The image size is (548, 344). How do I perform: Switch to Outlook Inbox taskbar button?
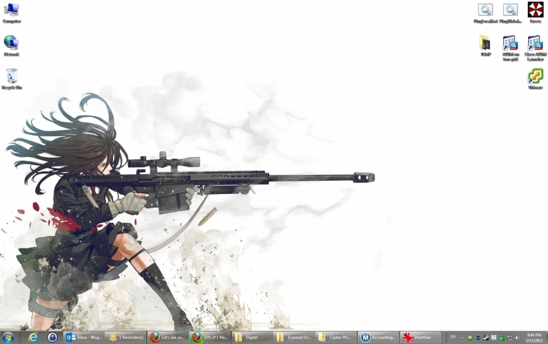[84, 337]
